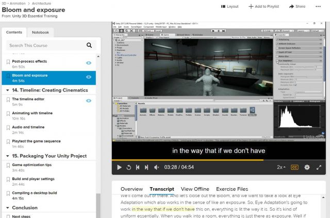The width and height of the screenshot is (330, 218).
Task: Click the Layout button
Action: [x=229, y=7]
